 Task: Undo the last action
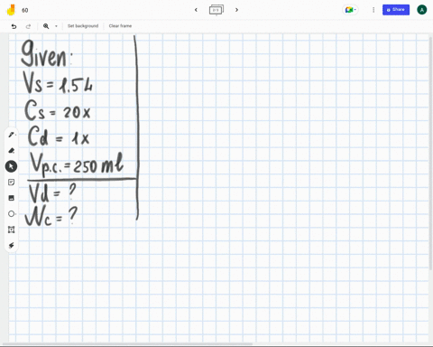(14, 26)
